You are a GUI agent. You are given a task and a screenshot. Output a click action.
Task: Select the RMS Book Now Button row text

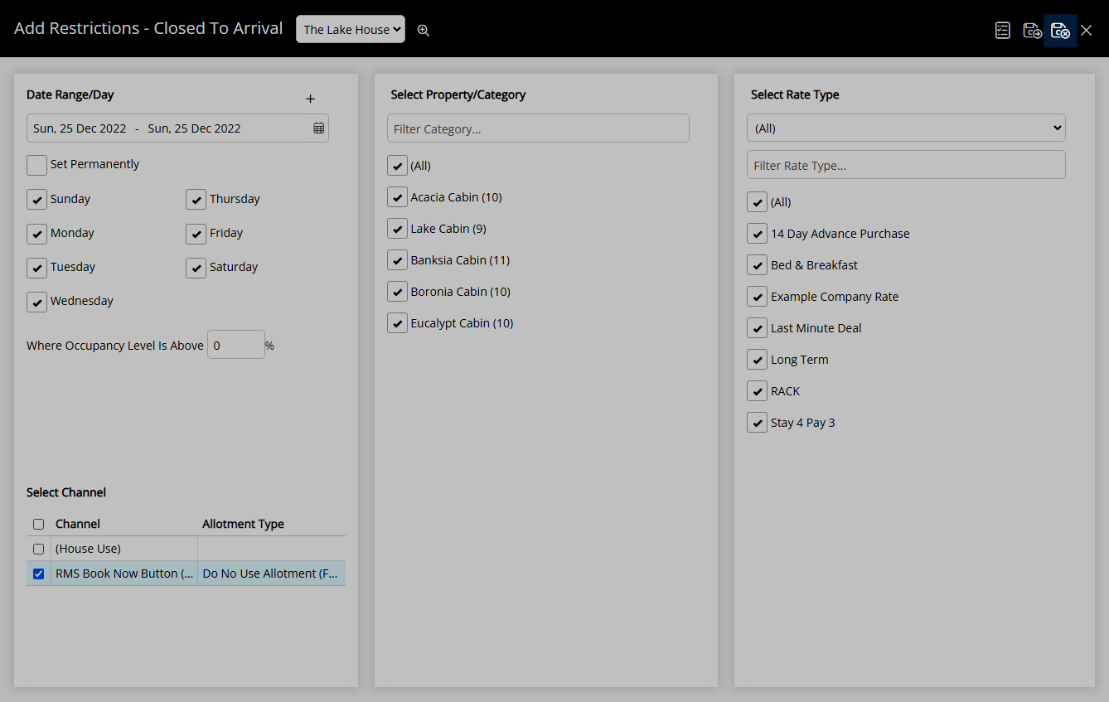point(124,574)
